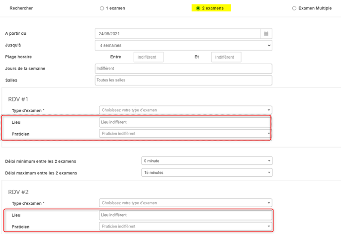Select the "2 examens" radio option
The image size is (341, 234).
[x=198, y=8]
